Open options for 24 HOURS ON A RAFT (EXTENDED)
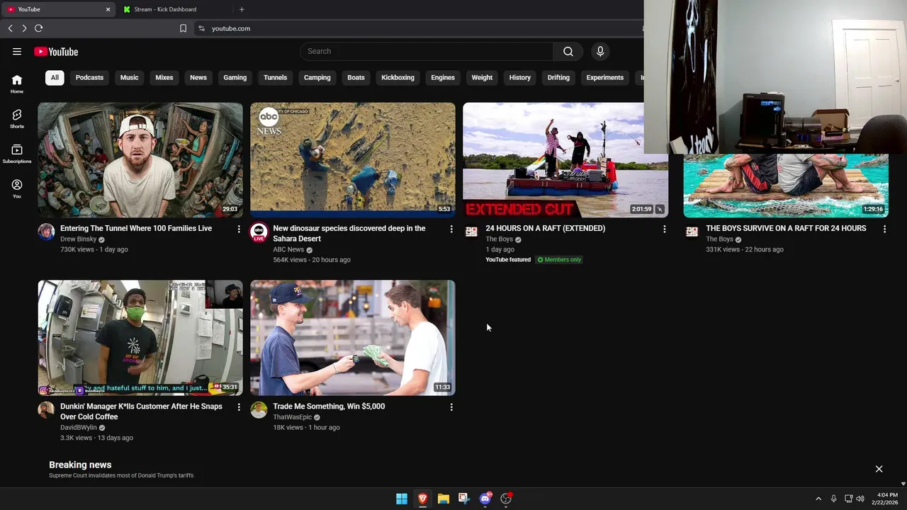 (x=664, y=229)
